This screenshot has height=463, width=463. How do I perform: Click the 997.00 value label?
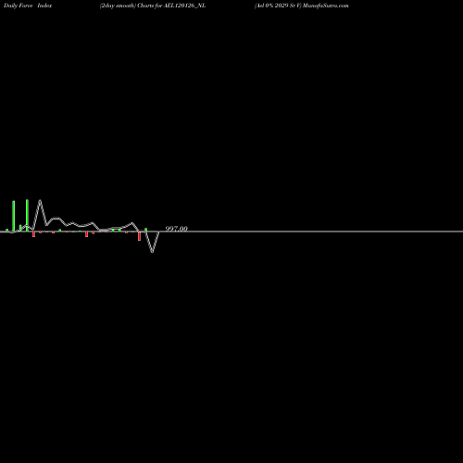(177, 229)
